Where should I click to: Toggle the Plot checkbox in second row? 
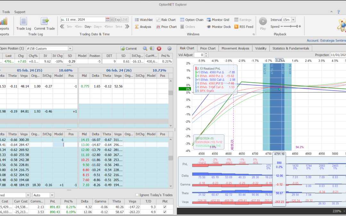click(x=165, y=212)
